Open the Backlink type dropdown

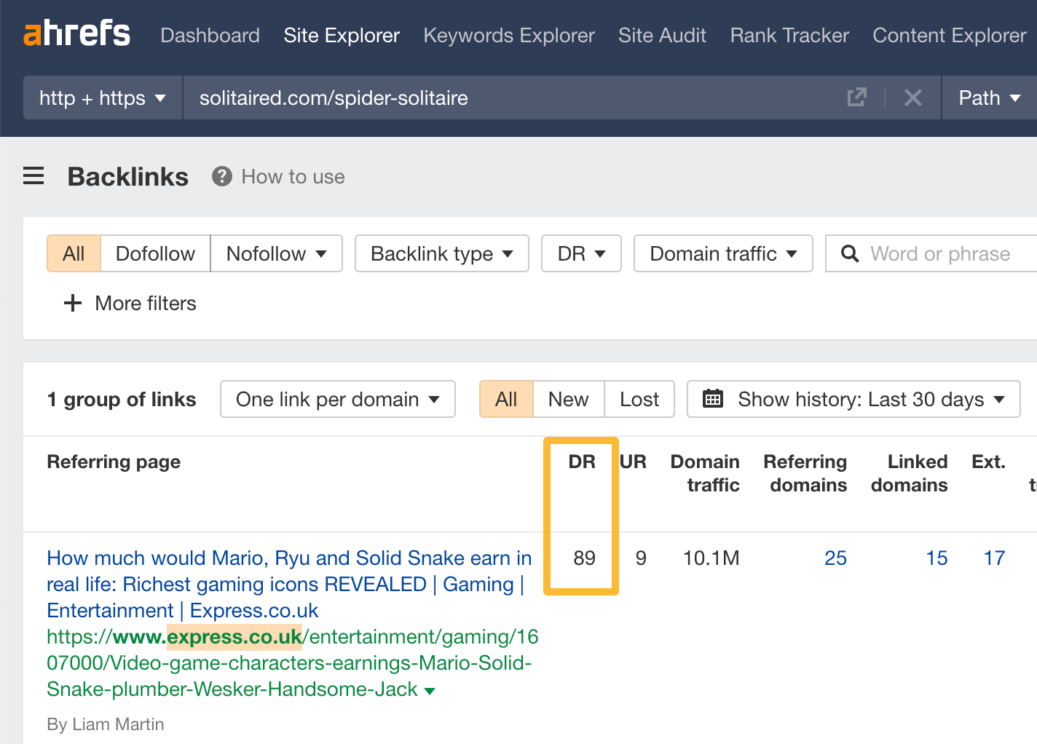click(441, 253)
